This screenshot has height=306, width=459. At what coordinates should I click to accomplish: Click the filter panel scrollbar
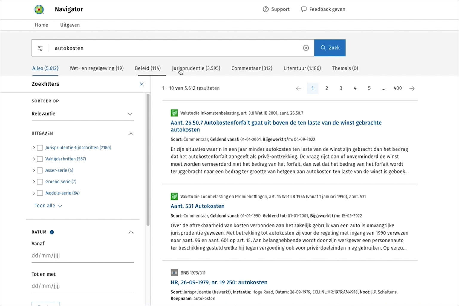pyautogui.click(x=148, y=160)
